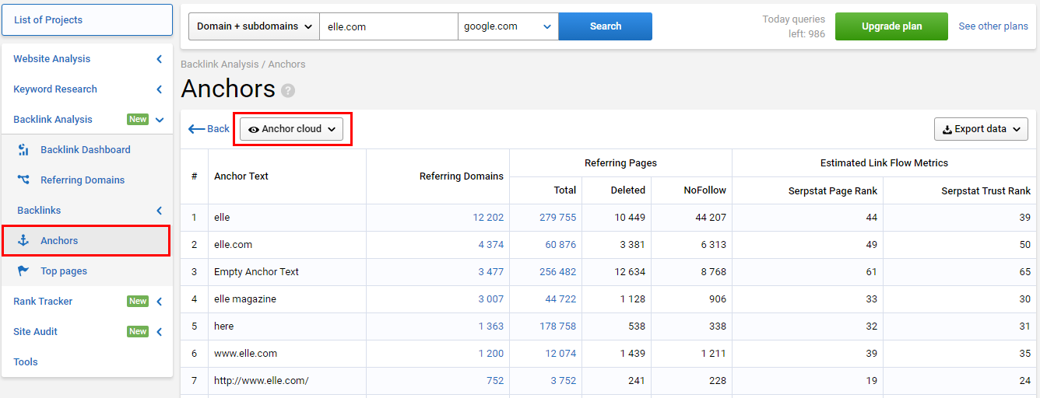The width and height of the screenshot is (1040, 398).
Task: Click referring domains value 12 202
Action: pos(488,218)
